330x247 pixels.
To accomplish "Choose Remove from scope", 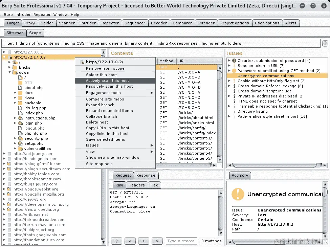I will tap(115, 68).
